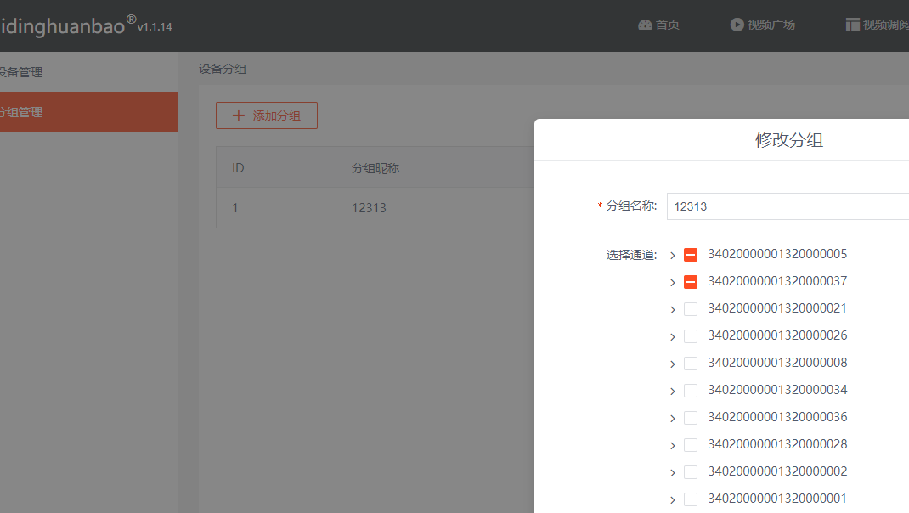Expand tree node 34020000001320000036

coord(673,419)
